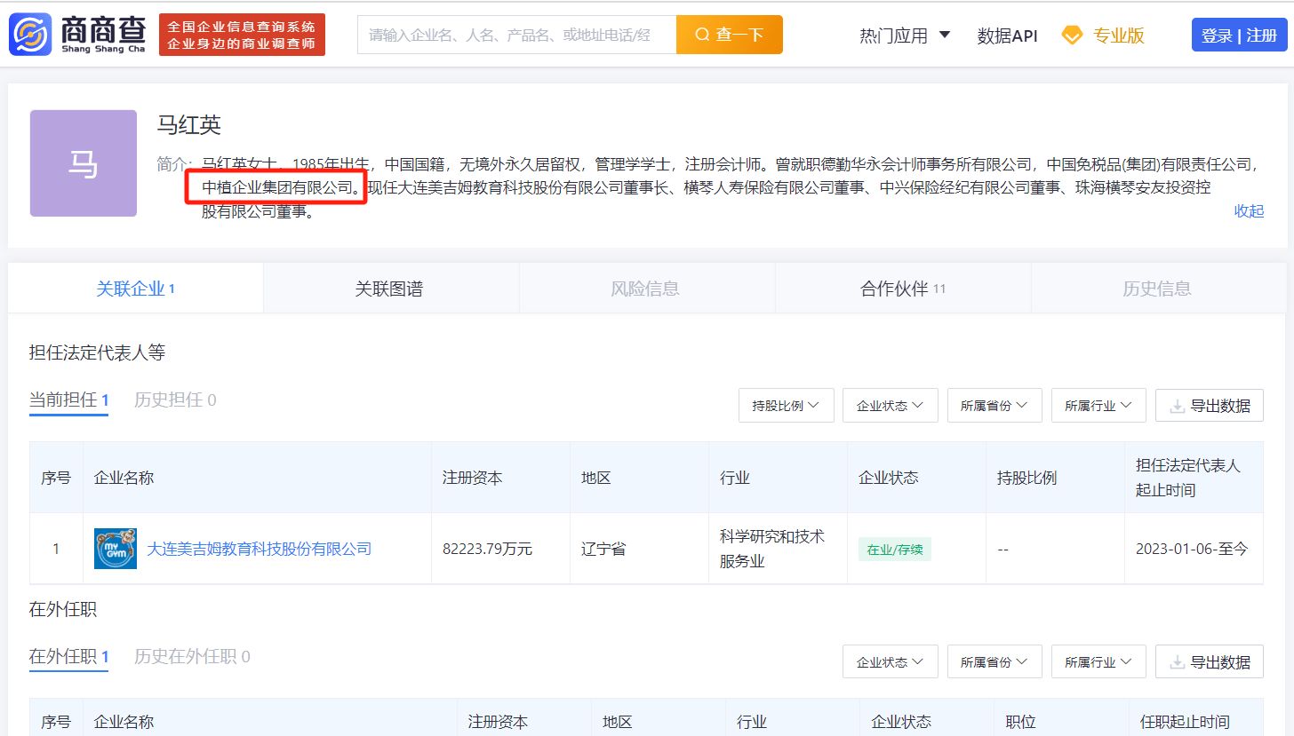Image resolution: width=1294 pixels, height=736 pixels.
Task: Open 所属省份 filter in 担任法定代表人 section
Action: [994, 406]
